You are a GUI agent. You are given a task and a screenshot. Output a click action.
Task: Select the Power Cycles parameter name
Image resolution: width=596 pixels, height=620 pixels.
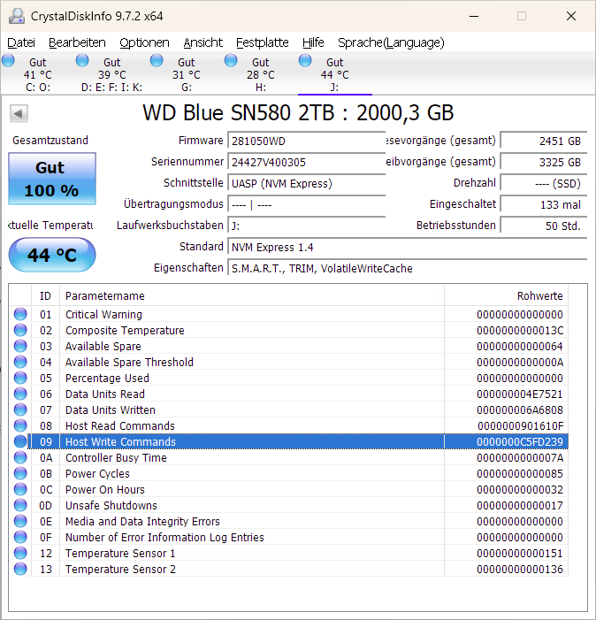click(x=97, y=474)
